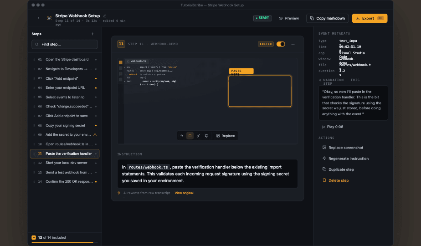Click the orange highlight box on screenshot
This screenshot has width=421, height=246.
[x=260, y=91]
